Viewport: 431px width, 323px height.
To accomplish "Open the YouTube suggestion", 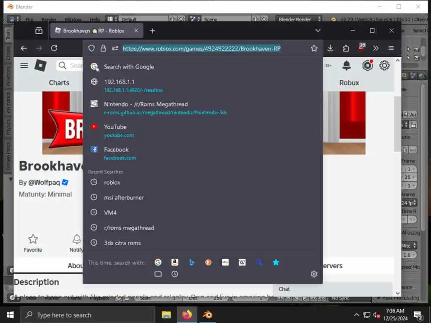I will (202, 131).
